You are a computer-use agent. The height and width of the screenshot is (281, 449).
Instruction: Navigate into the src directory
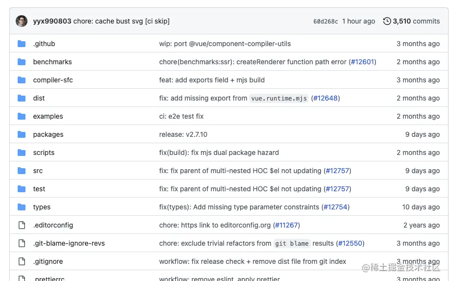point(38,171)
